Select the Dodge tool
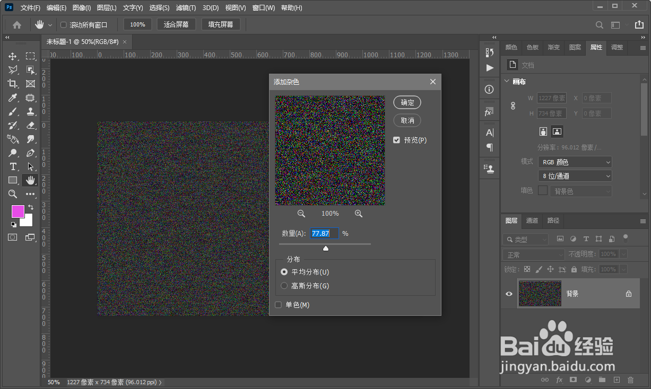The width and height of the screenshot is (651, 389). 13,153
